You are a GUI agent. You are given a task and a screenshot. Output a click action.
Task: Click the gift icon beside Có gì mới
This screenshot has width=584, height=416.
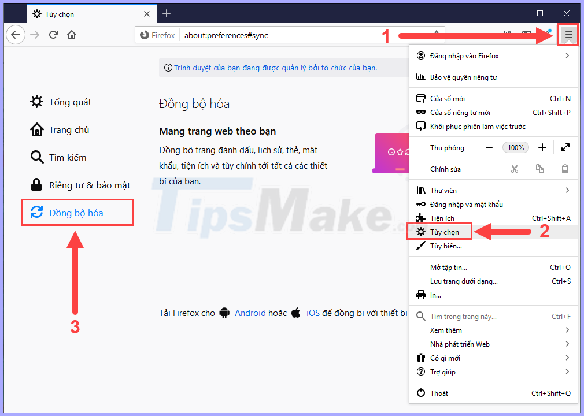pos(421,358)
